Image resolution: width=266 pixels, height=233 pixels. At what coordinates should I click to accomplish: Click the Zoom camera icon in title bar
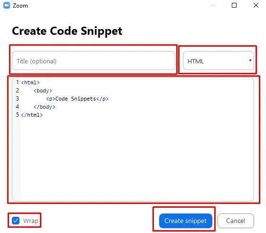[x=7, y=5]
